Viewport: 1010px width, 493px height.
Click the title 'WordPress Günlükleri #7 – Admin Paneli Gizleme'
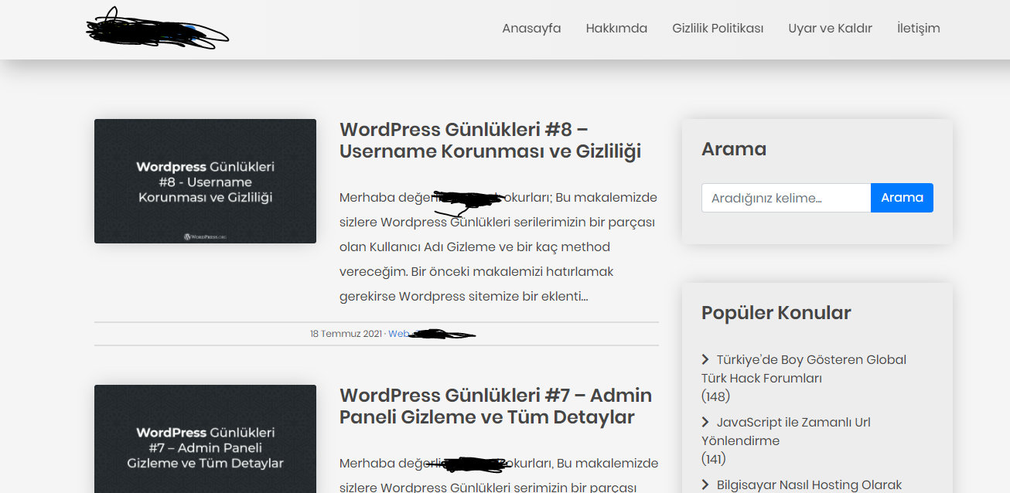[x=496, y=406]
